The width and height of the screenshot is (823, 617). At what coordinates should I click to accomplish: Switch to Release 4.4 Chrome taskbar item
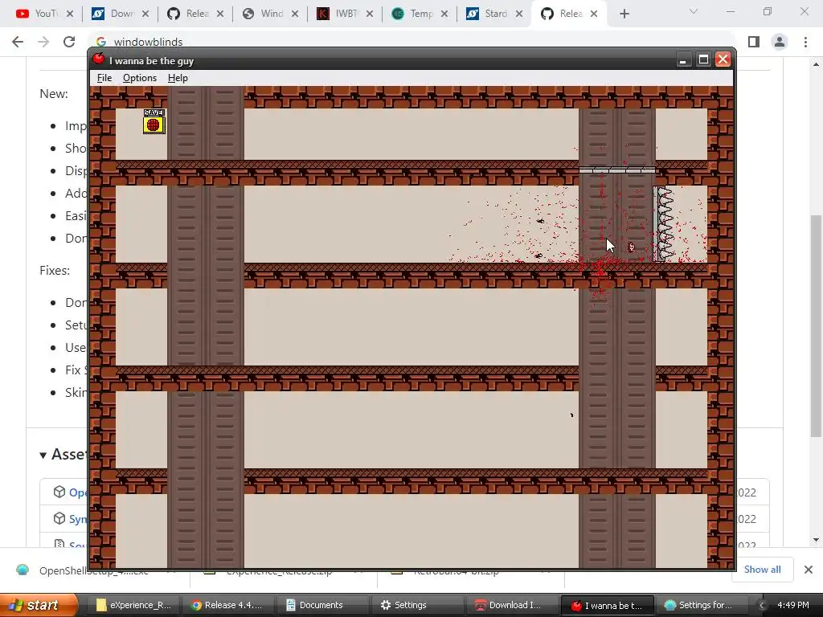(227, 605)
